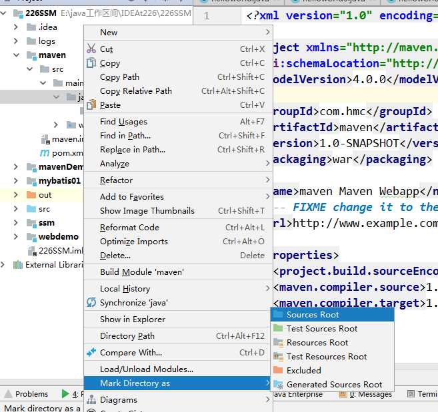Open the Analyze submenu
This screenshot has width=438, height=412.
(x=178, y=164)
